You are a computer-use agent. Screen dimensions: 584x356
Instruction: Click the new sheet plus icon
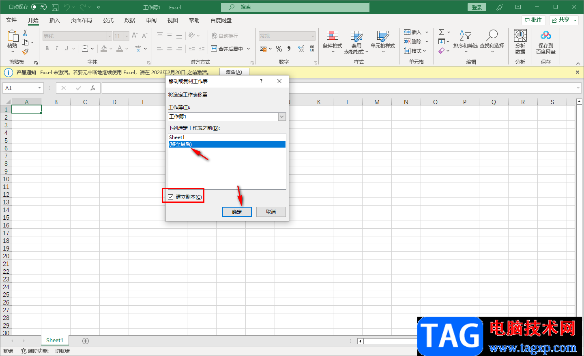click(x=86, y=341)
